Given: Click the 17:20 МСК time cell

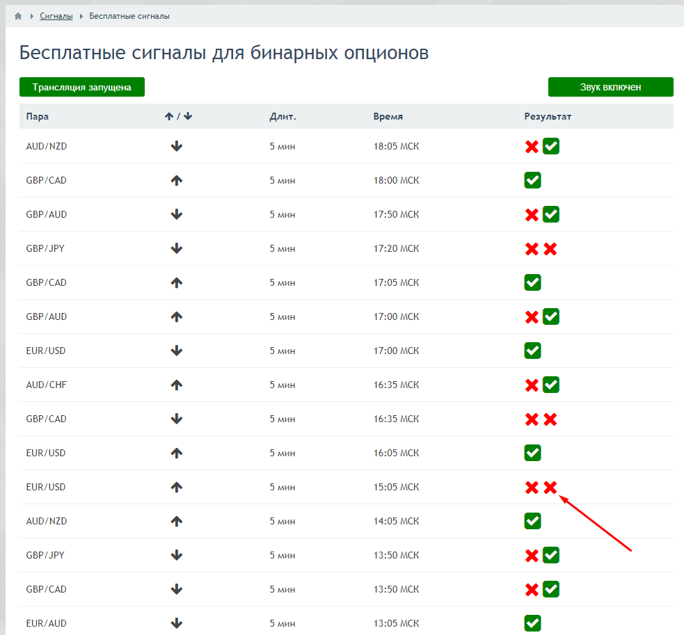Looking at the screenshot, I should 396,248.
